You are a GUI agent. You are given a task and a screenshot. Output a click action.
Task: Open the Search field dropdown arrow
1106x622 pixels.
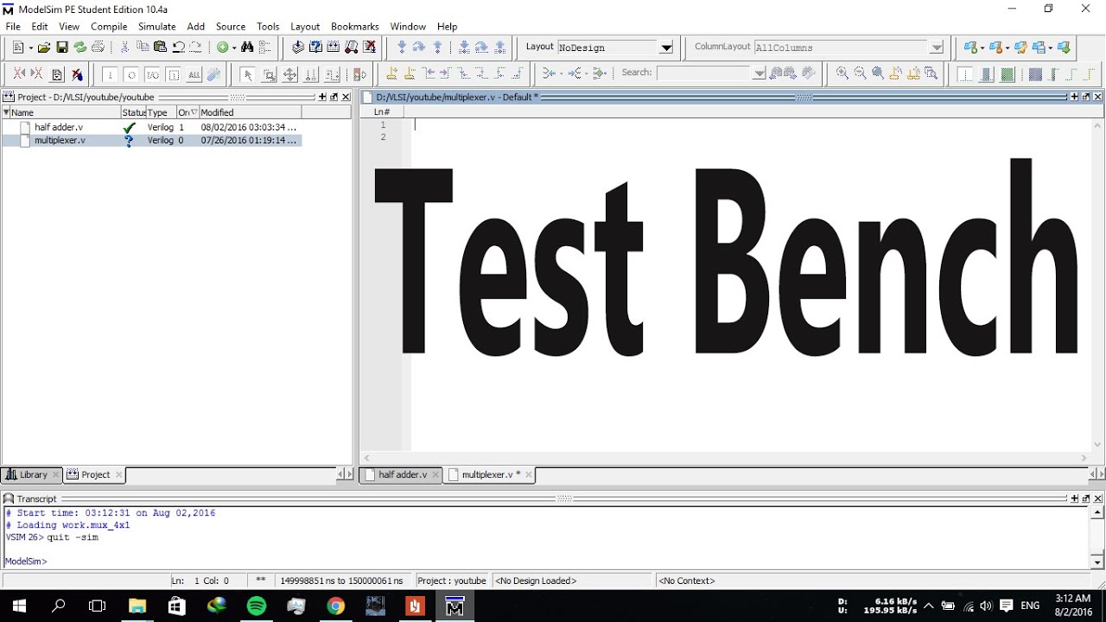[759, 73]
